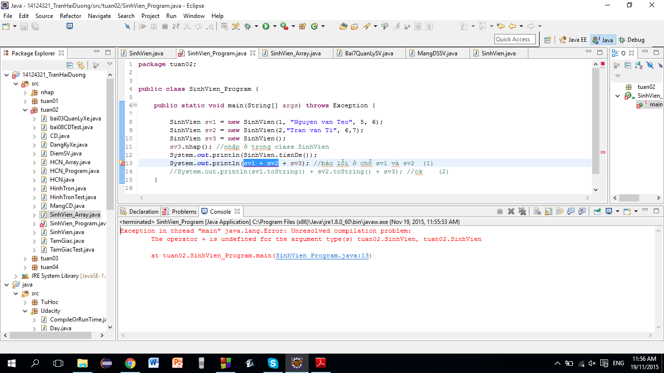The width and height of the screenshot is (664, 373).
Task: Collapse the tuan02 package in tree
Action: [x=25, y=110]
